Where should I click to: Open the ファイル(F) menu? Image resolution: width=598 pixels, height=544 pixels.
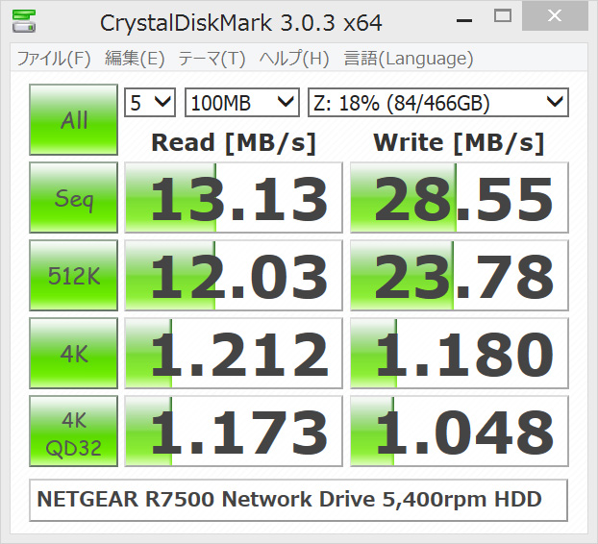(x=54, y=59)
